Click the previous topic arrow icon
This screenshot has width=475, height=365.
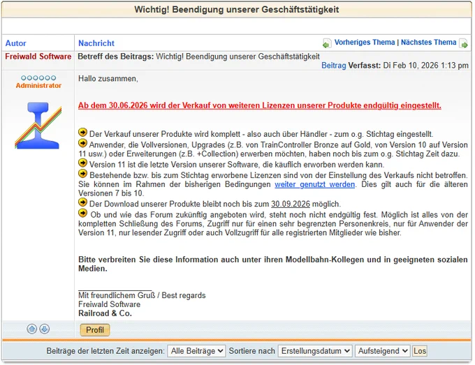(327, 43)
